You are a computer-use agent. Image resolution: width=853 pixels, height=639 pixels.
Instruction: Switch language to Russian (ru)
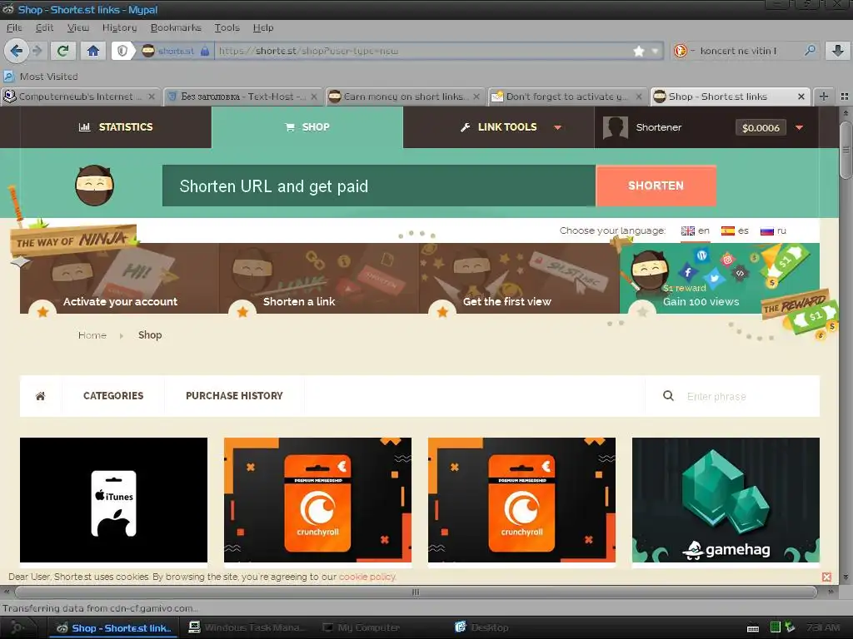[773, 230]
